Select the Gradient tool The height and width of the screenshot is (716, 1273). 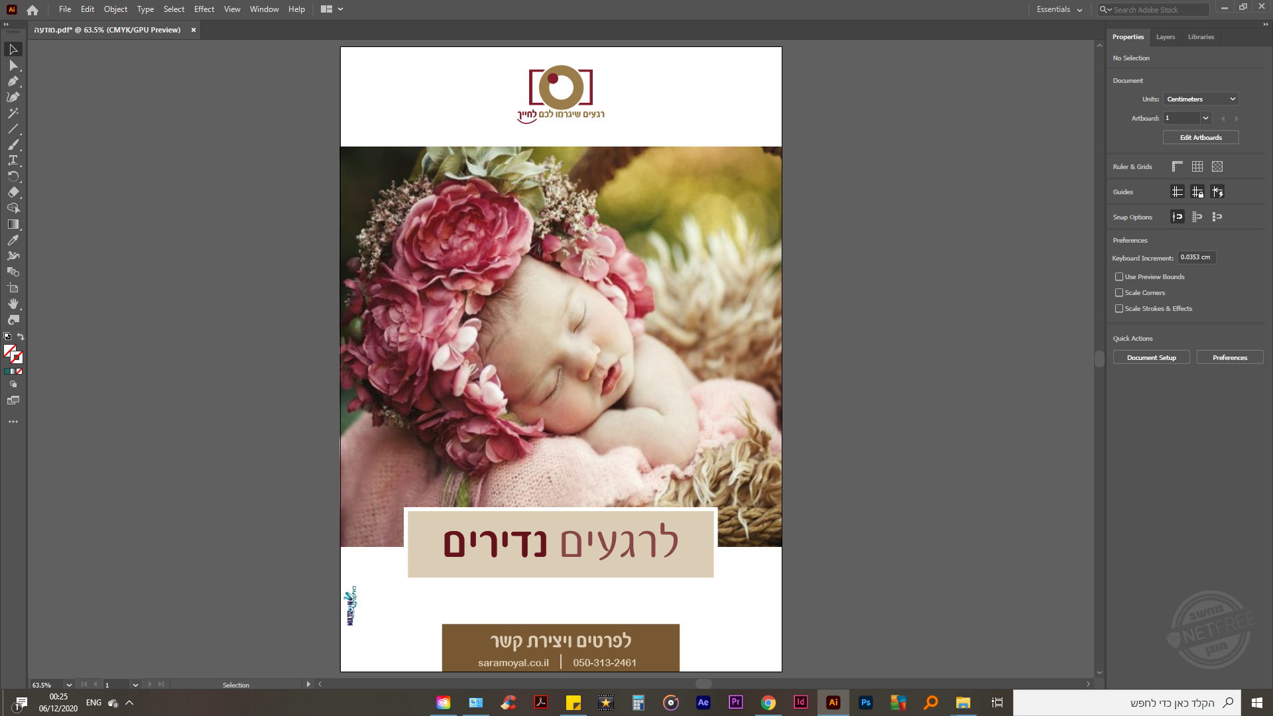coord(13,224)
